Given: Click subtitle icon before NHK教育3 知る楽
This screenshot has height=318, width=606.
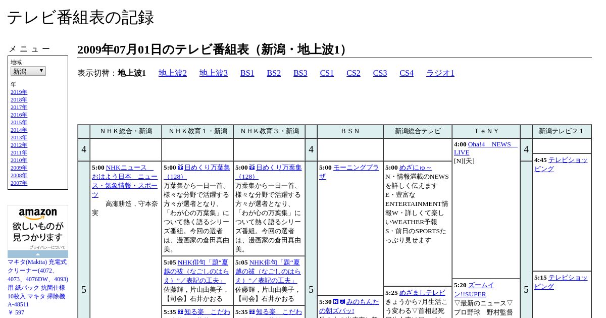Looking at the screenshot, I should coord(252,312).
